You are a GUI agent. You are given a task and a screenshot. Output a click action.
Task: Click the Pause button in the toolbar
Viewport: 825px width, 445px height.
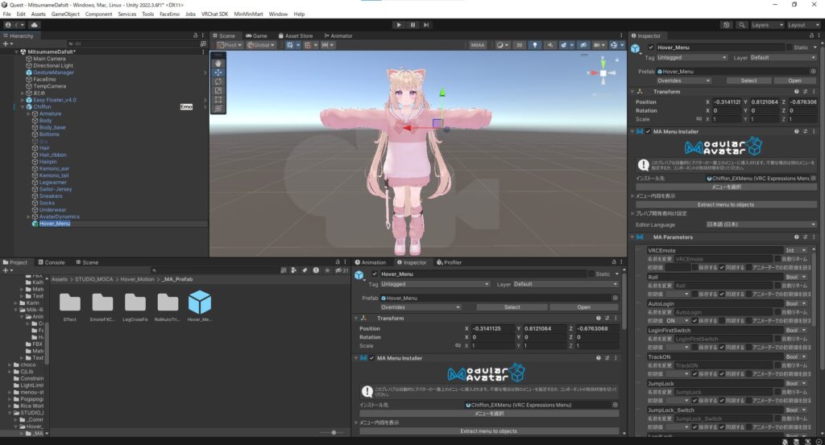coord(412,25)
